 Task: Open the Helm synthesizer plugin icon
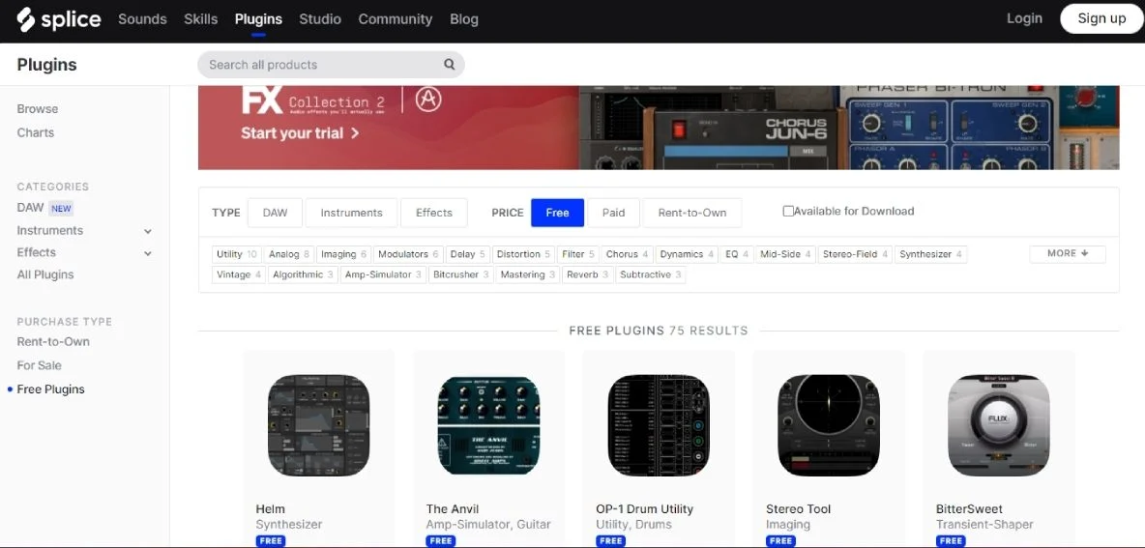(x=318, y=425)
